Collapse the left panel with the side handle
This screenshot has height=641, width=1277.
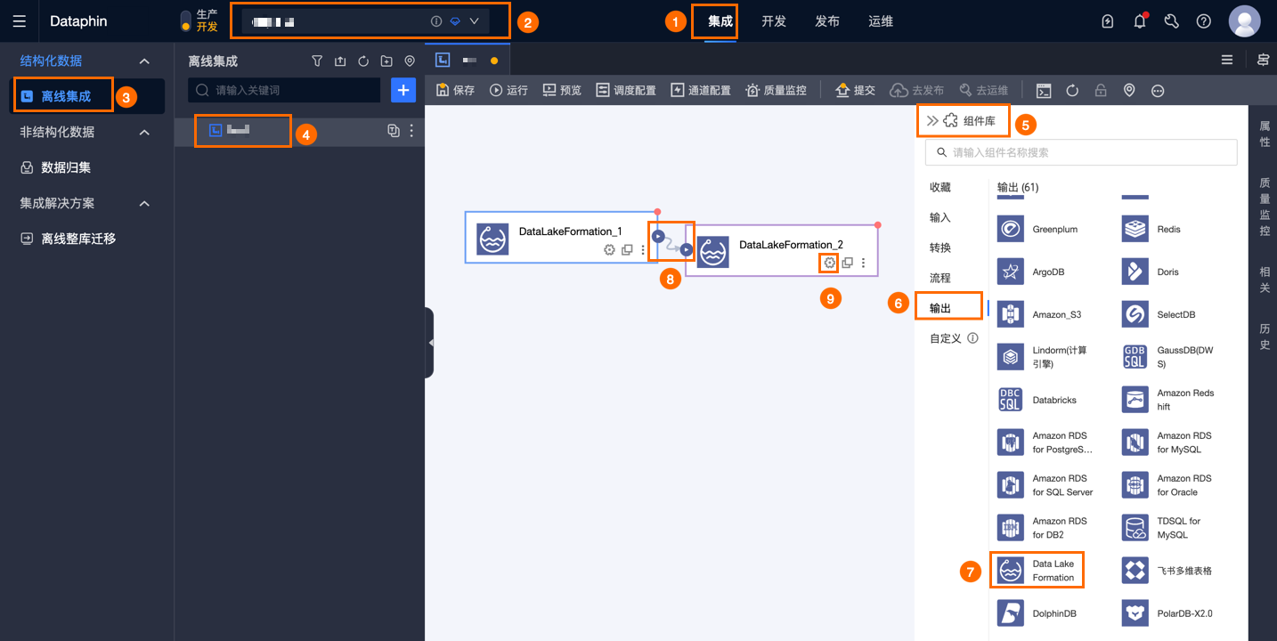pos(430,343)
